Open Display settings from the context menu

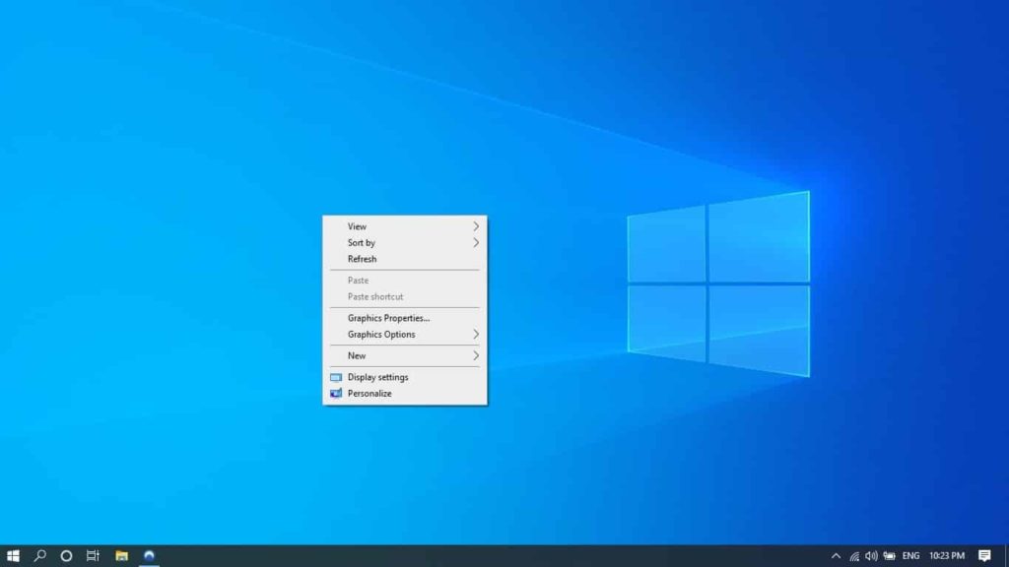(x=405, y=377)
